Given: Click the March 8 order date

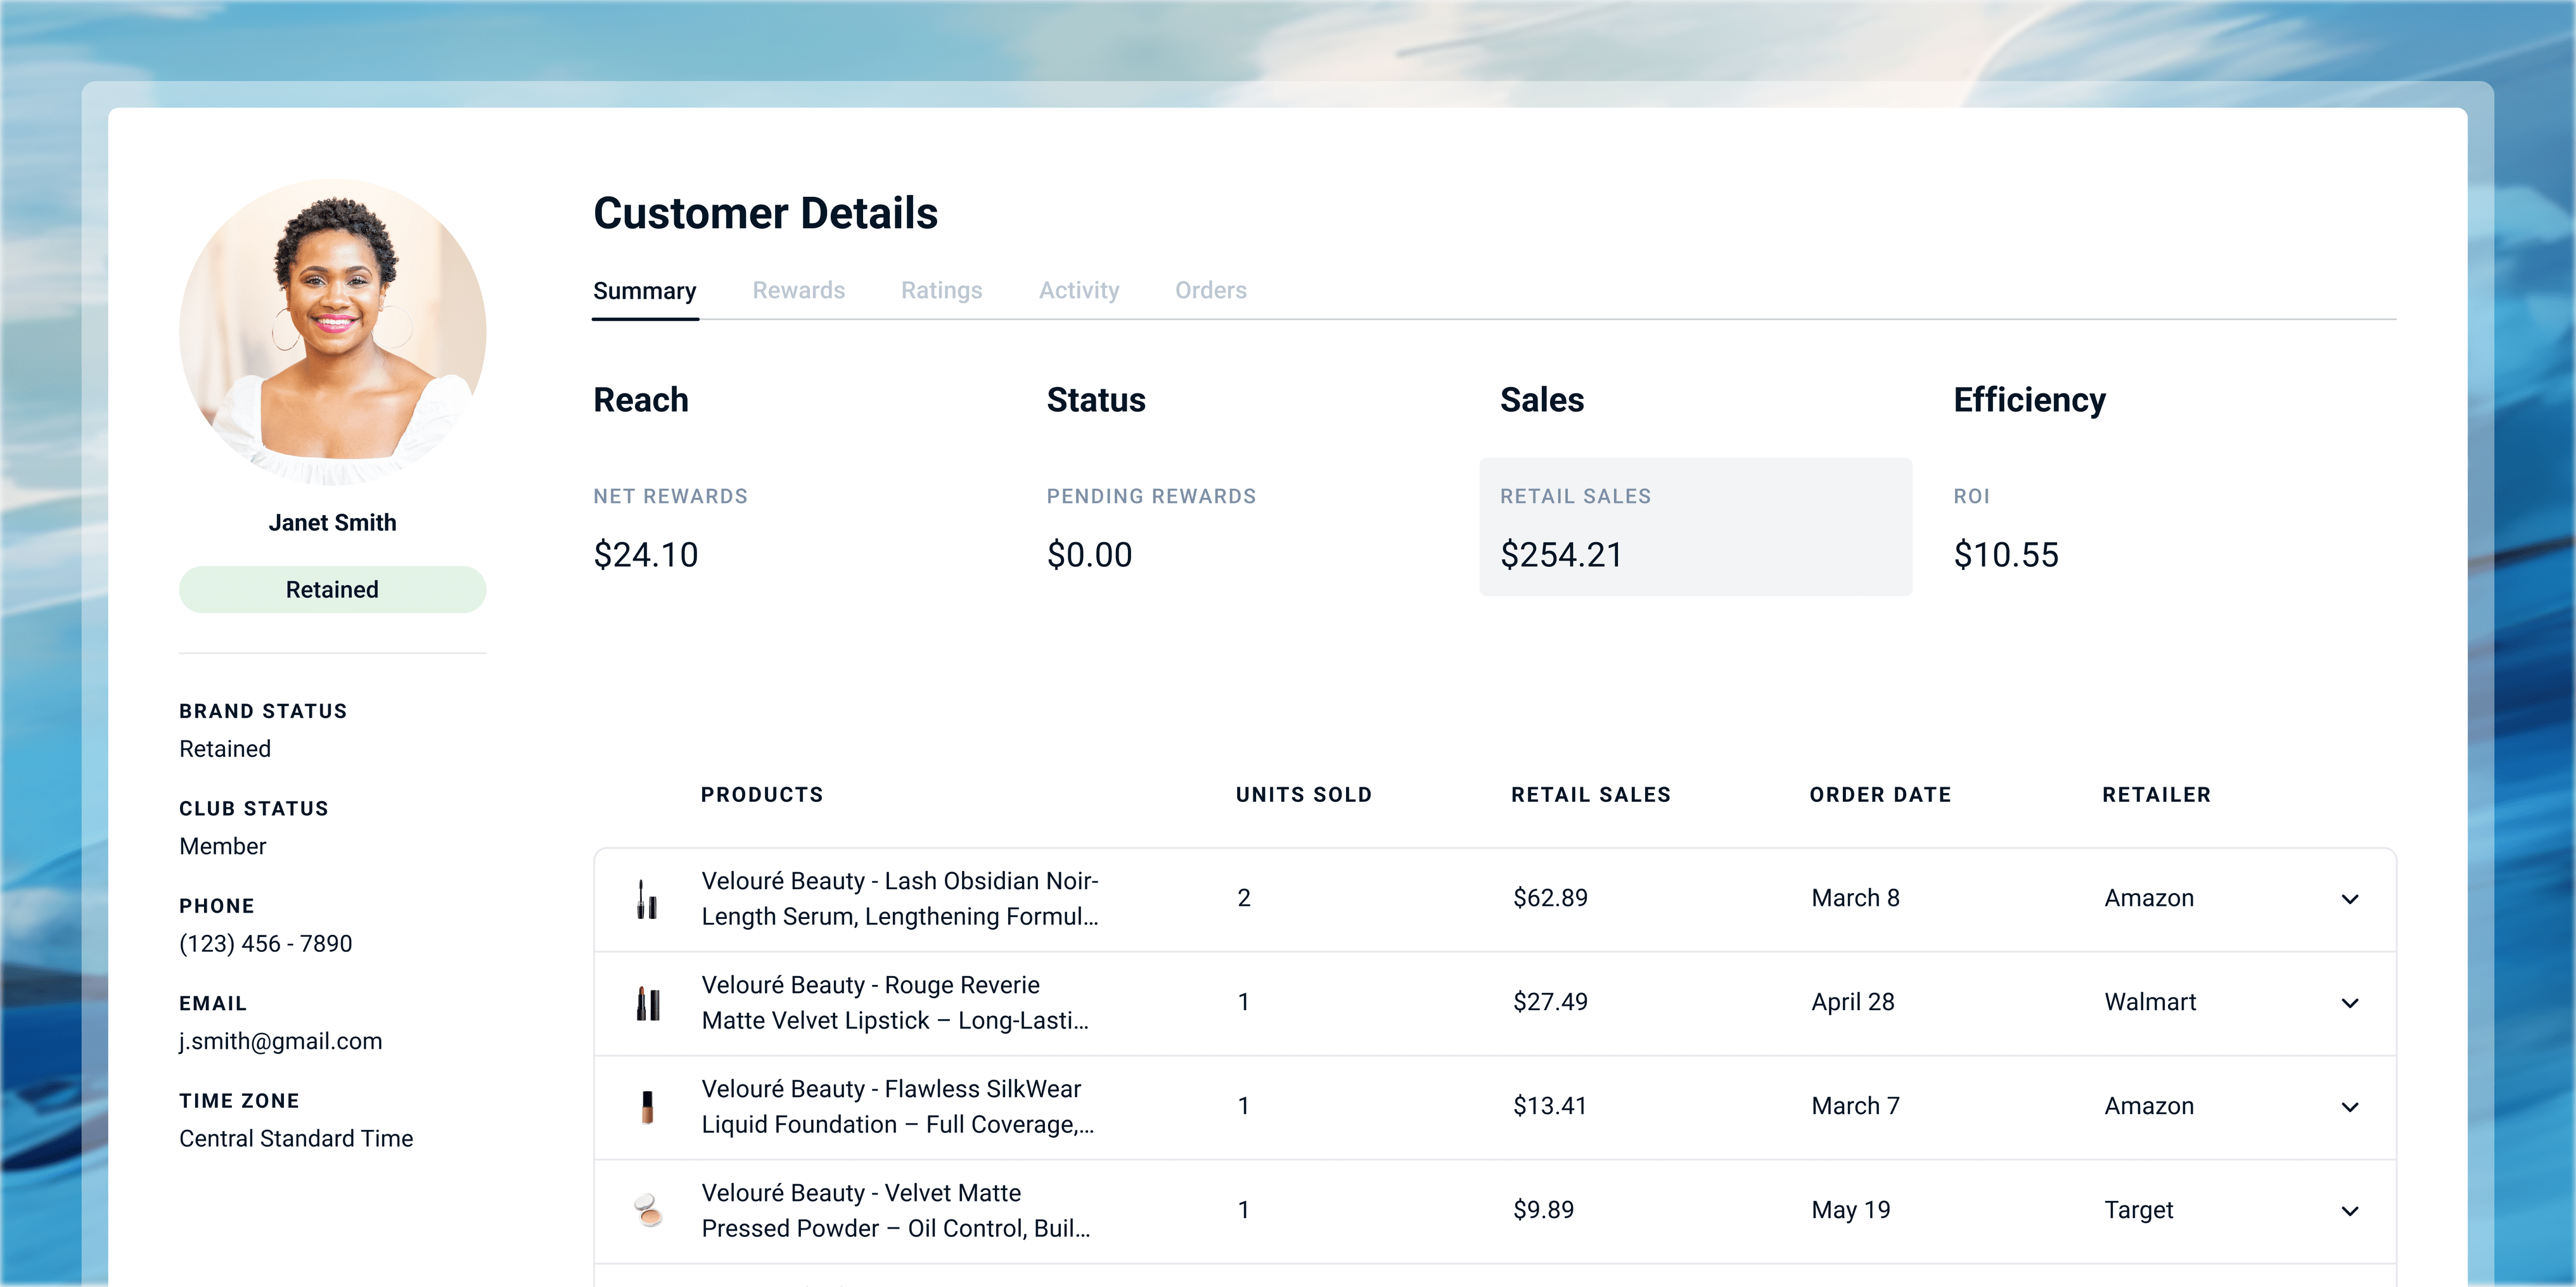Looking at the screenshot, I should [x=1855, y=898].
